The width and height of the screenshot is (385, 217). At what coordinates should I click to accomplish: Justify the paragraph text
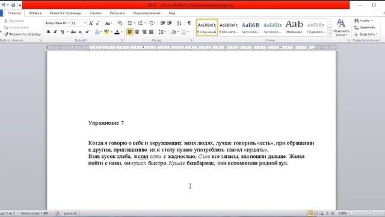151,32
